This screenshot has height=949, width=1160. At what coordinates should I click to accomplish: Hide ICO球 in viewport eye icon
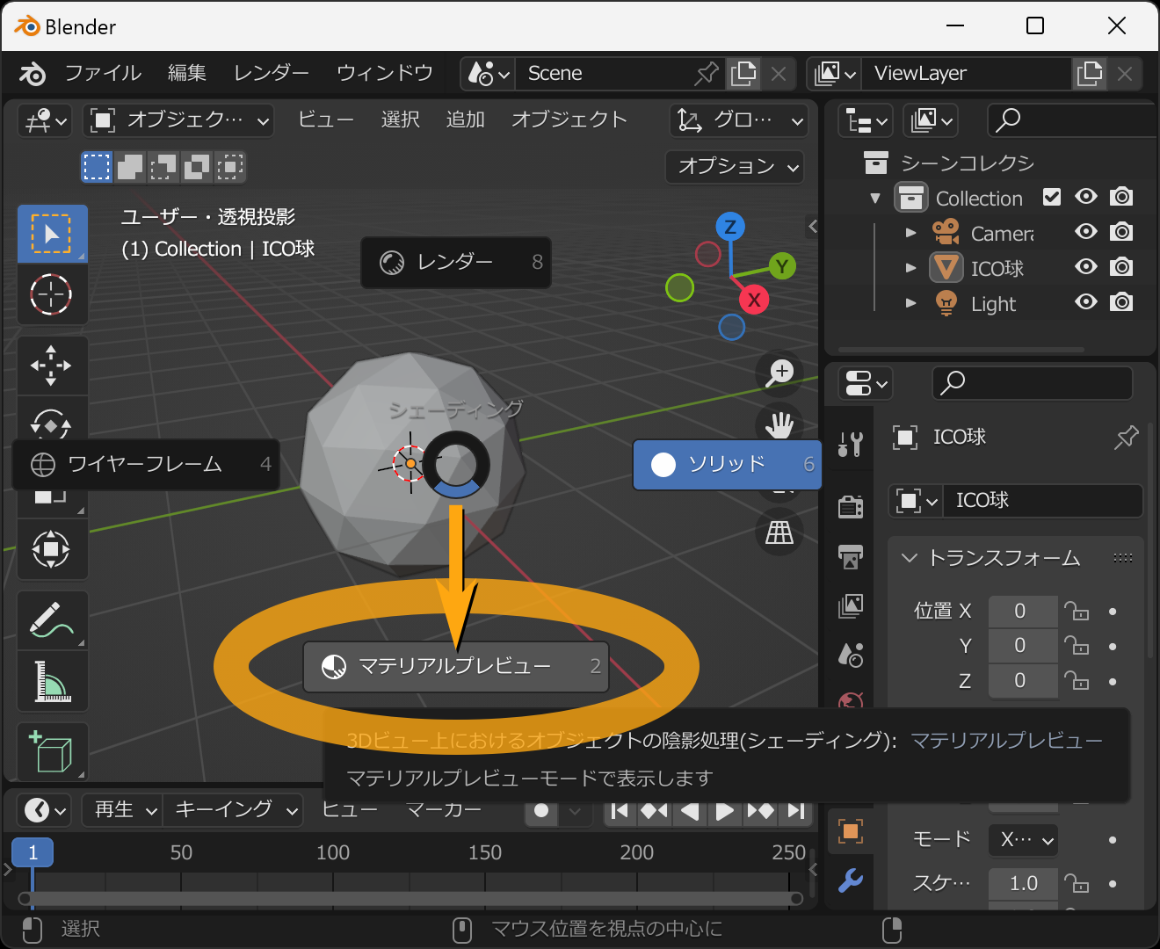(x=1086, y=267)
